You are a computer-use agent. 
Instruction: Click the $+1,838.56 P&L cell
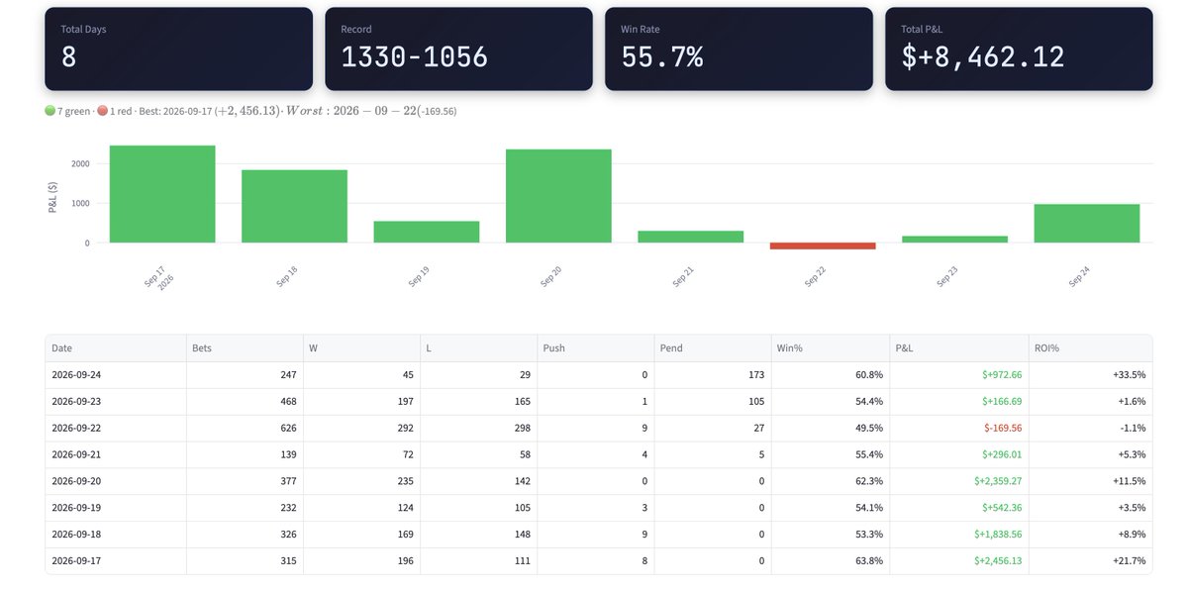[x=959, y=535]
